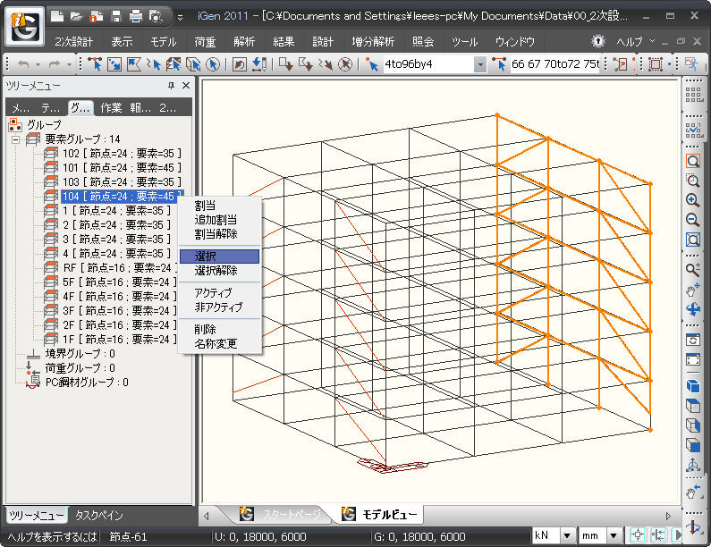Click the isometric view cube icon
The image size is (711, 547).
[692, 386]
